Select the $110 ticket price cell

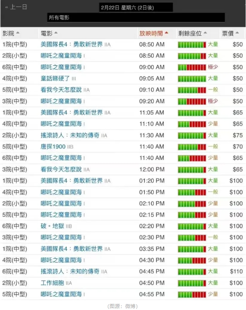[x=236, y=271]
